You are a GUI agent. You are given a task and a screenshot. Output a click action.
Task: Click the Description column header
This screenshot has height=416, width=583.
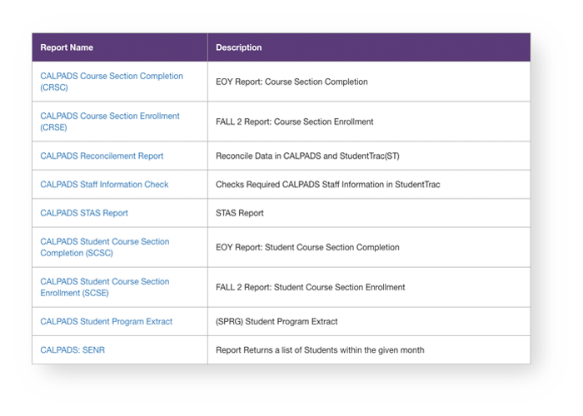click(238, 47)
